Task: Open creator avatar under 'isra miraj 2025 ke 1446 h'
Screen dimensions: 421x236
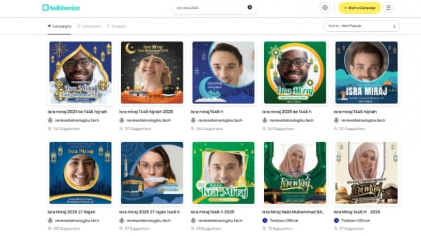Action: [265, 120]
